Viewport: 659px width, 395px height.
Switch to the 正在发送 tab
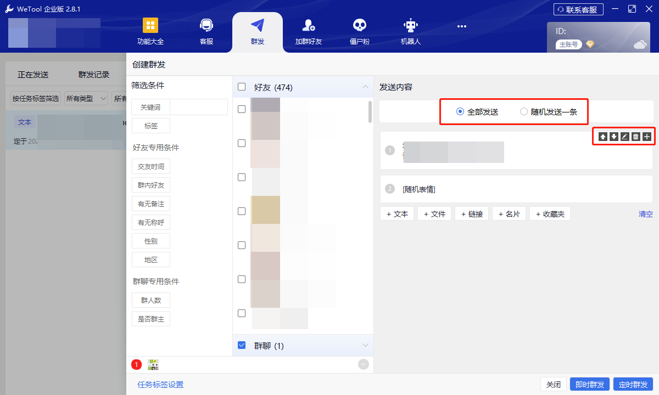(33, 75)
